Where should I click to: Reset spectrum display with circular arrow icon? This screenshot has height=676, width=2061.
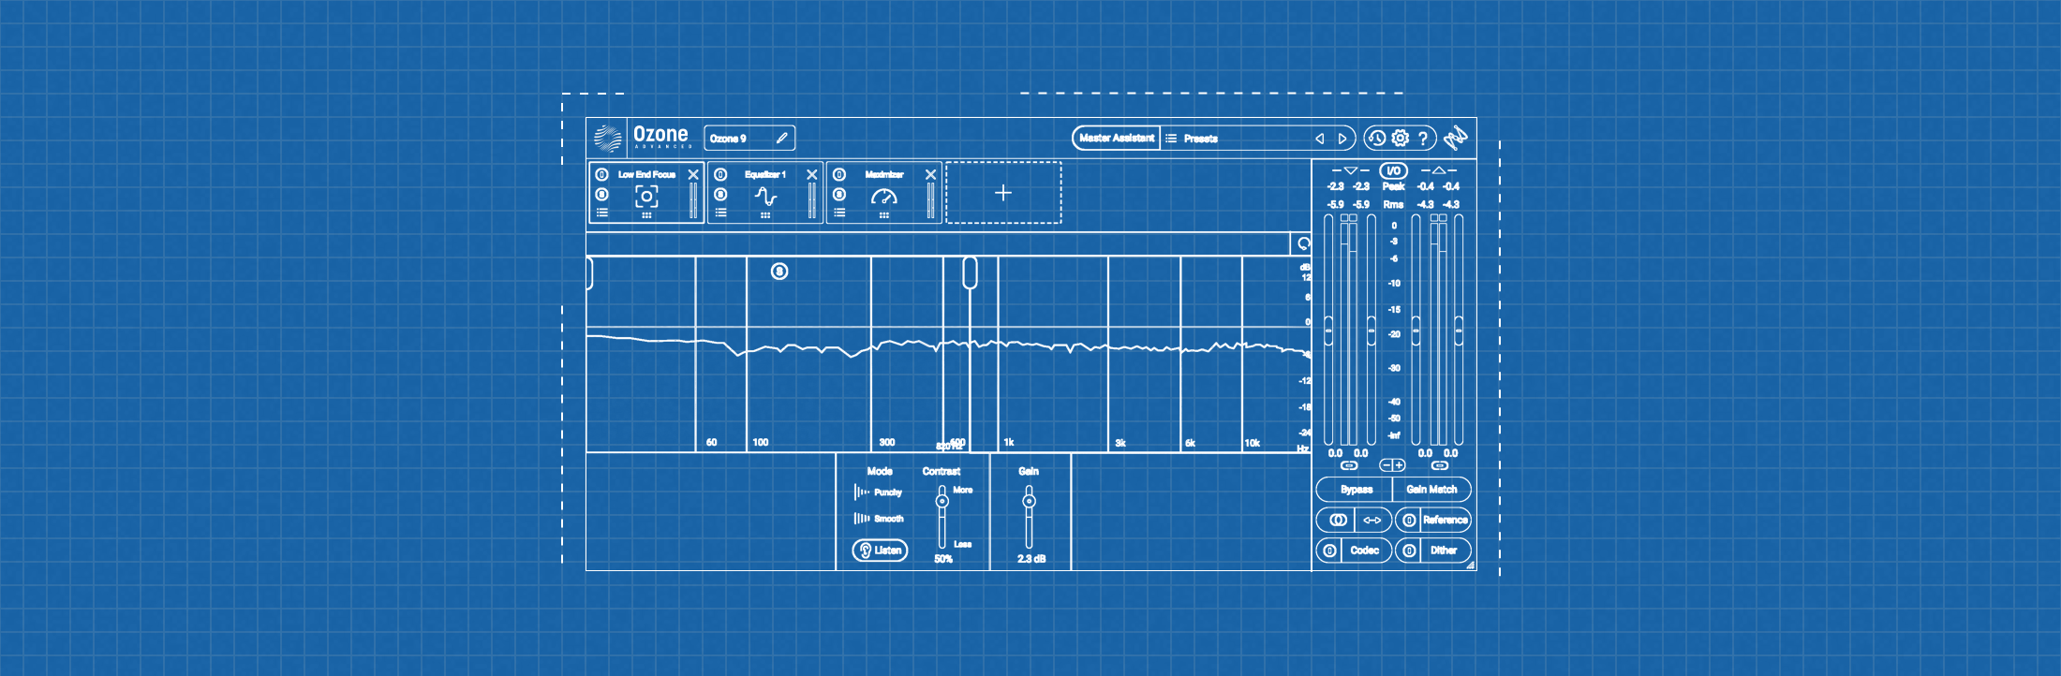[1303, 243]
